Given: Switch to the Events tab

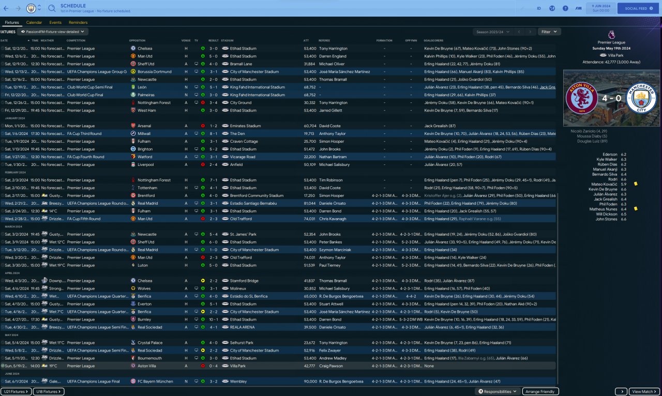Looking at the screenshot, I should tap(55, 23).
